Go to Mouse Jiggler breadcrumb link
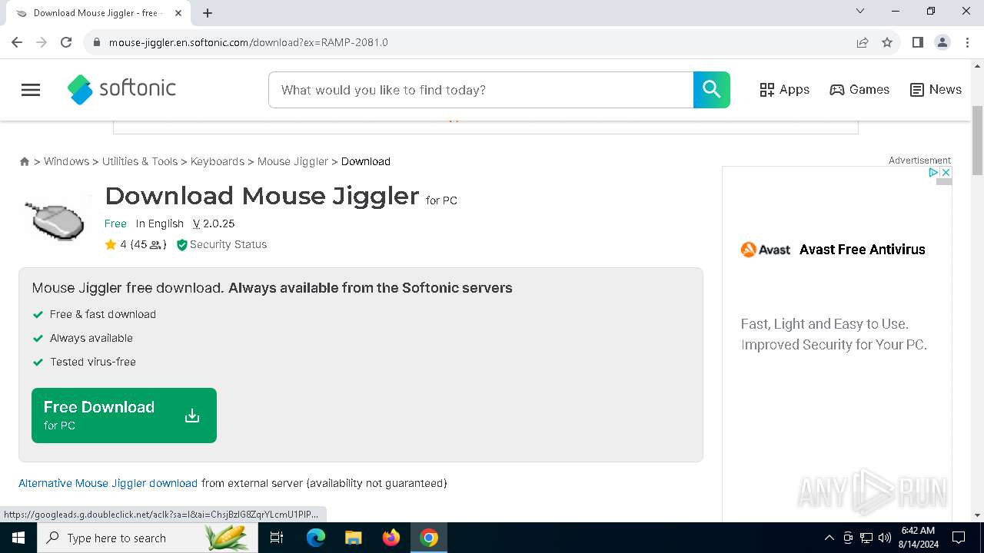Image resolution: width=984 pixels, height=553 pixels. pyautogui.click(x=293, y=161)
